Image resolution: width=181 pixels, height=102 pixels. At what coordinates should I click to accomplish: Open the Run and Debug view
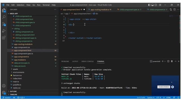[x=4, y=31]
